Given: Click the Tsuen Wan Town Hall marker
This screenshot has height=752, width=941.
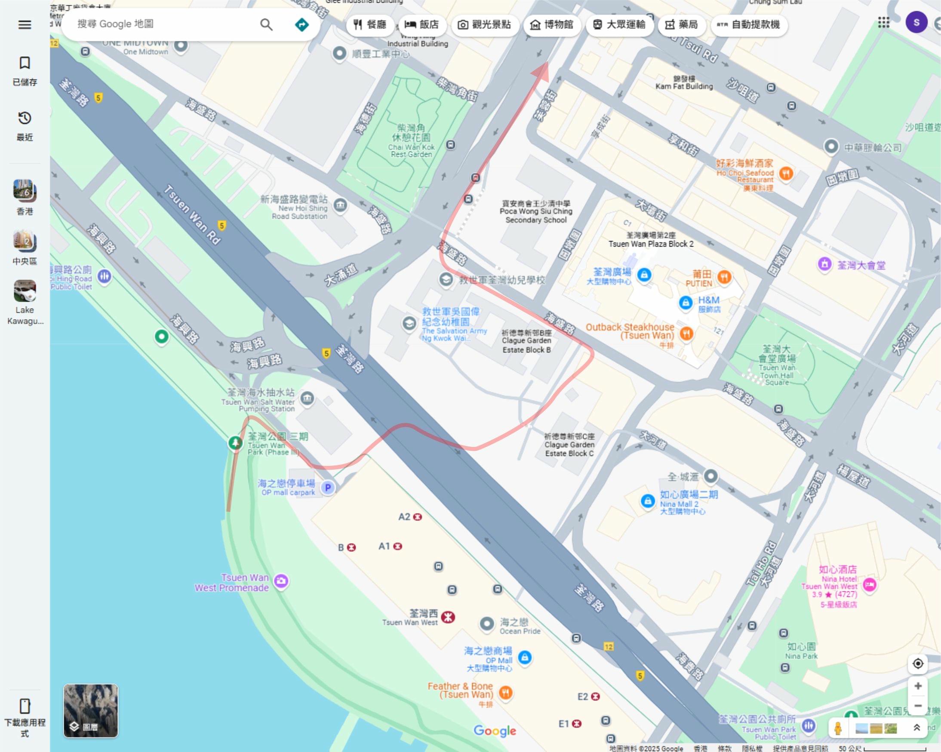Looking at the screenshot, I should click(824, 264).
